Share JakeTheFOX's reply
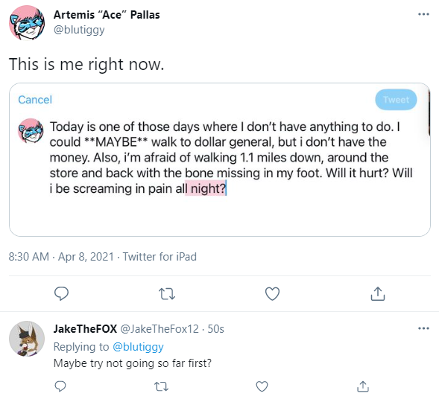This screenshot has width=439, height=402. pyautogui.click(x=363, y=386)
